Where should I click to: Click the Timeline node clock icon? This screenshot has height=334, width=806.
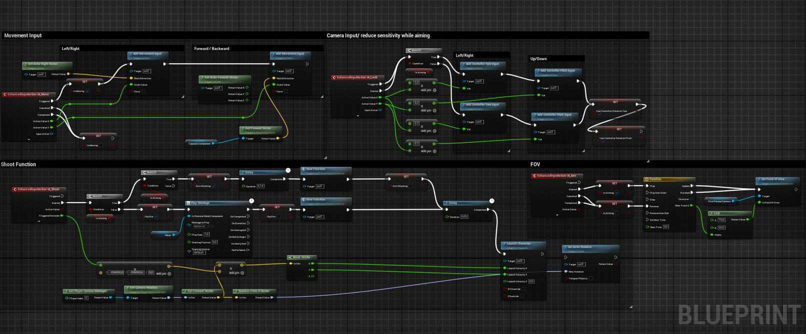click(x=646, y=179)
